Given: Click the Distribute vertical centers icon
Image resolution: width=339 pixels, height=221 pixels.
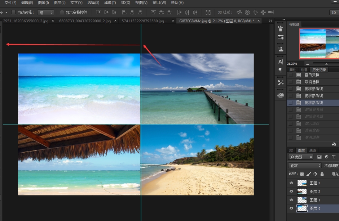Looking at the screenshot, I should 161,12.
